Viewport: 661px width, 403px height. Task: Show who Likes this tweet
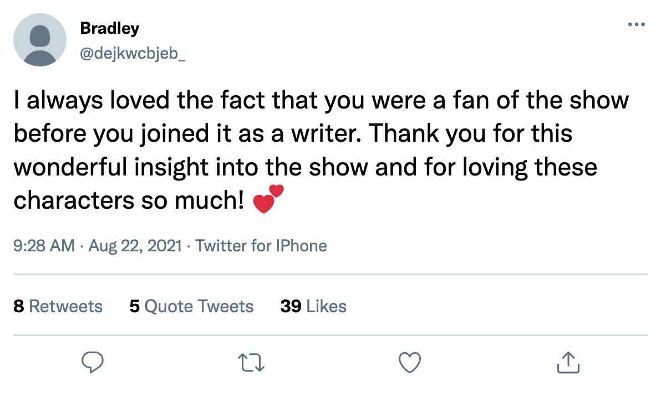pos(326,306)
